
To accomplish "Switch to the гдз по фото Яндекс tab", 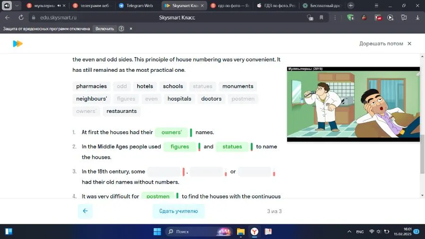I will [x=230, y=5].
